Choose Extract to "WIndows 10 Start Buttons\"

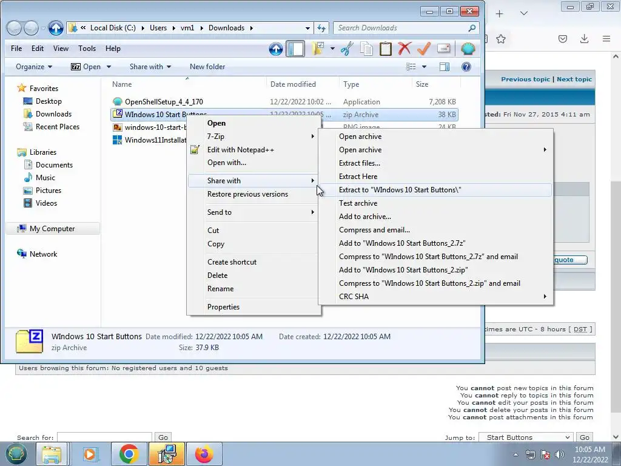point(435,190)
